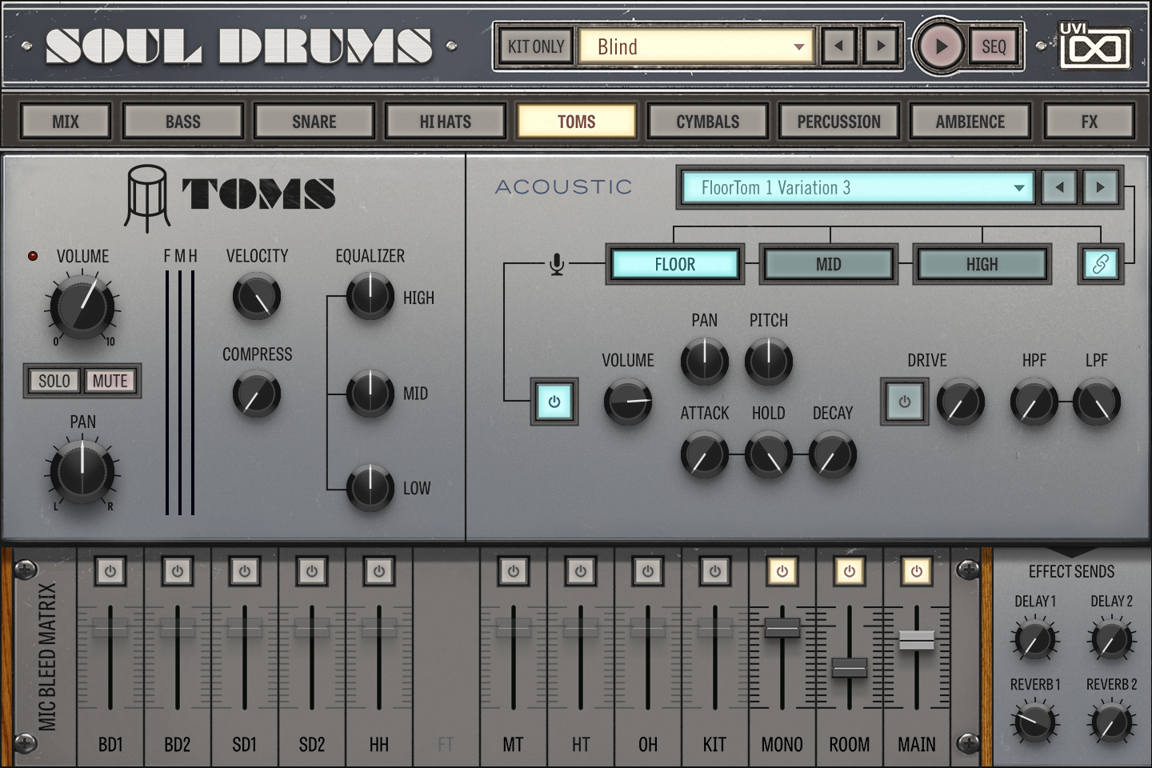The image size is (1152, 768).
Task: Click the HPF filter knob
Action: click(1034, 402)
